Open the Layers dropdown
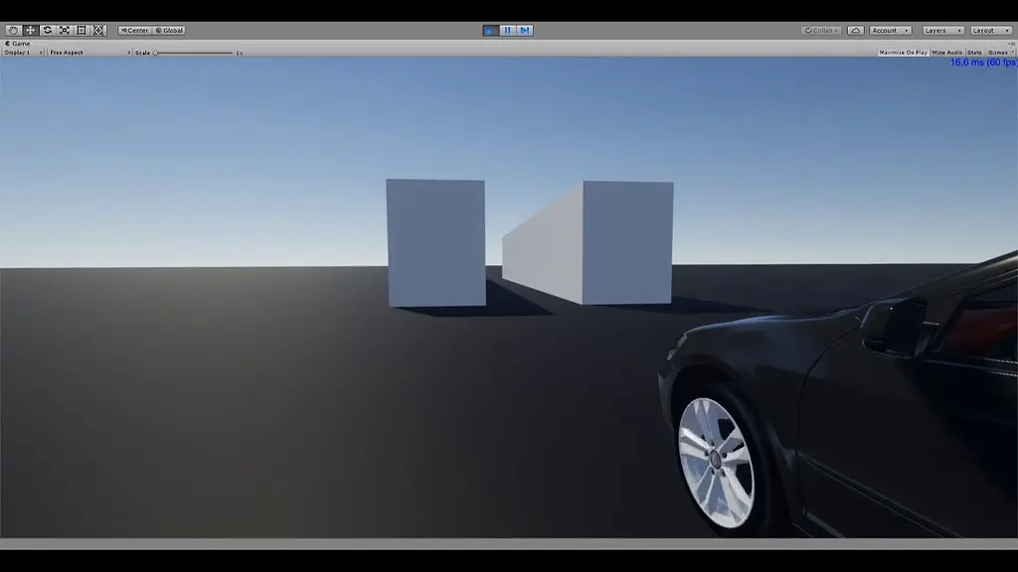1018x572 pixels. click(x=942, y=31)
